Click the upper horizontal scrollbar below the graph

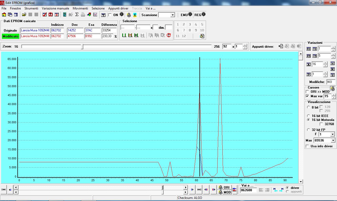pos(101,187)
